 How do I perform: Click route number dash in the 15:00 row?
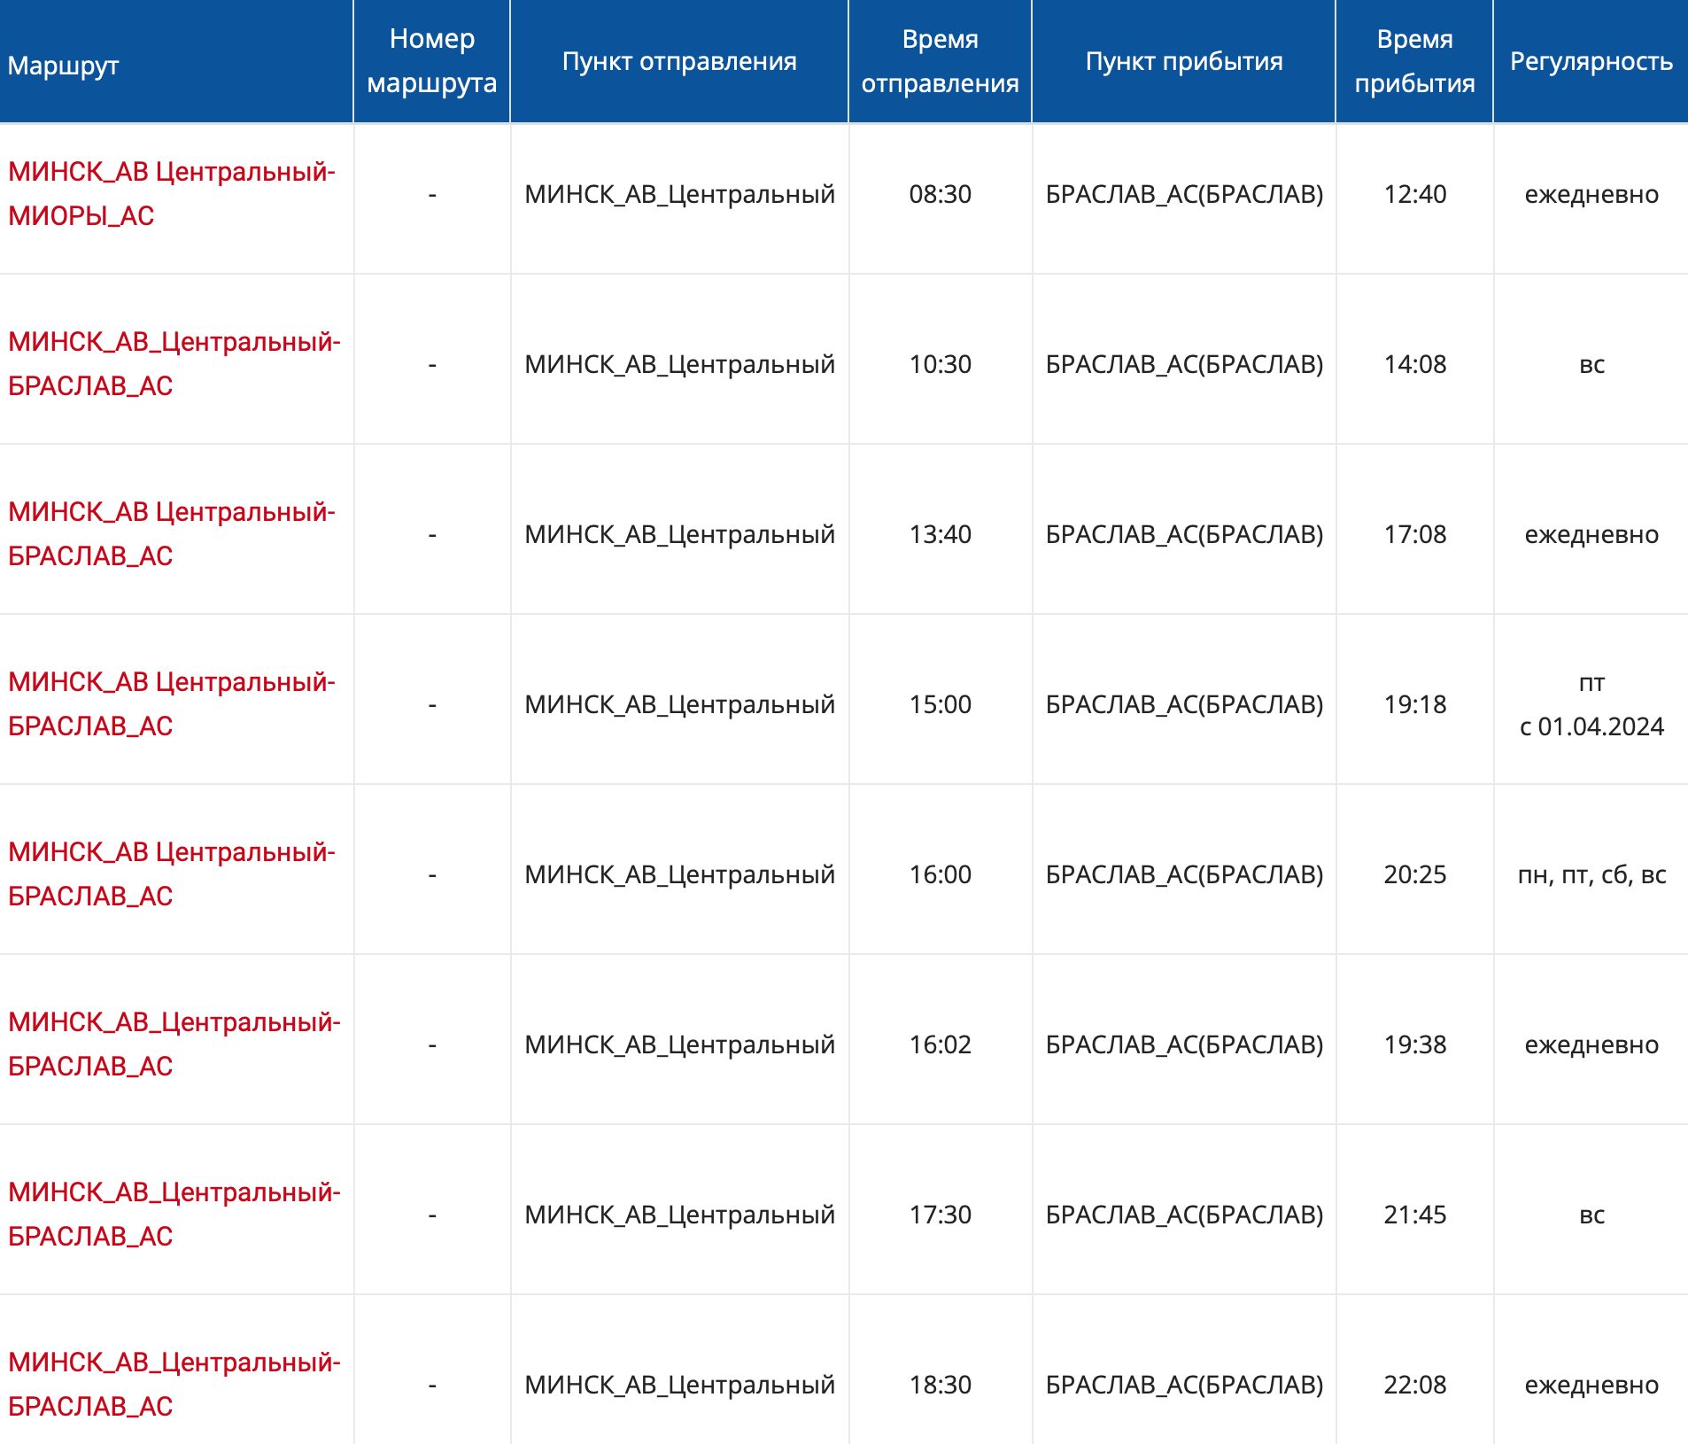(432, 705)
